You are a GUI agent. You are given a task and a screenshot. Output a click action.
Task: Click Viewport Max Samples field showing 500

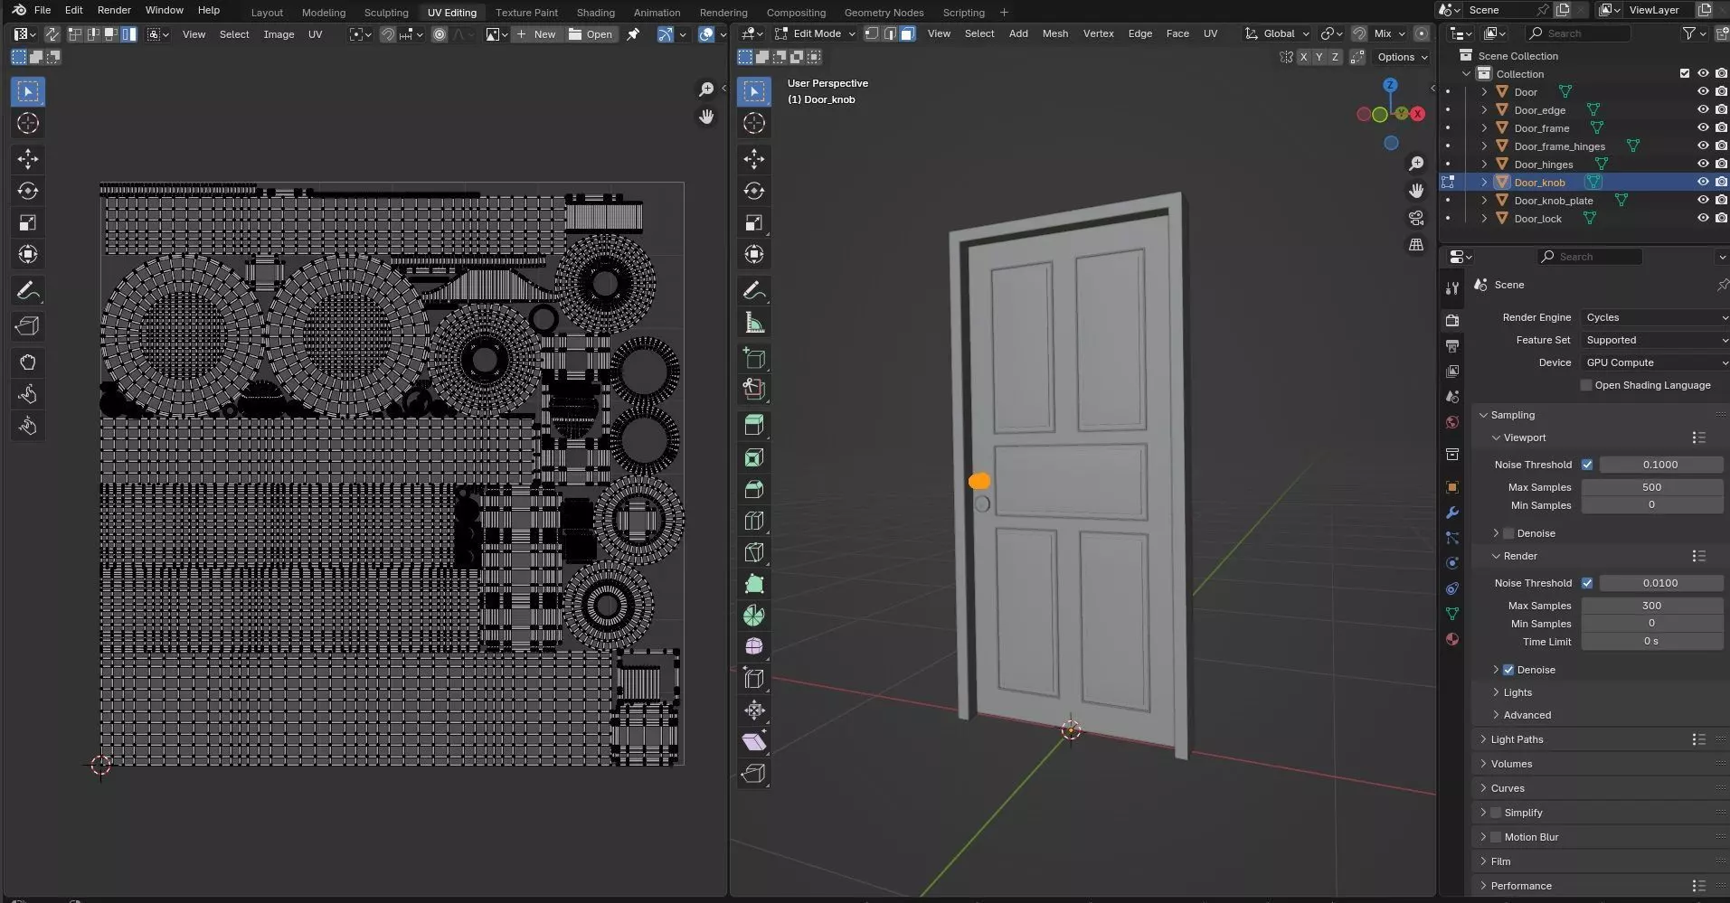[x=1651, y=487]
